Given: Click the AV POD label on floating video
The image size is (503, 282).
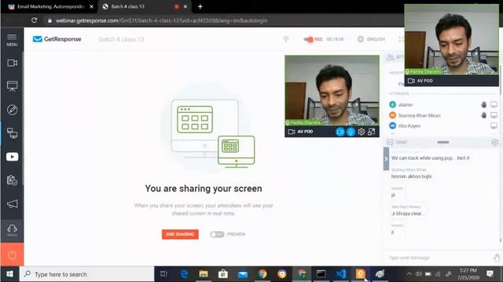Looking at the screenshot, I should point(424,81).
